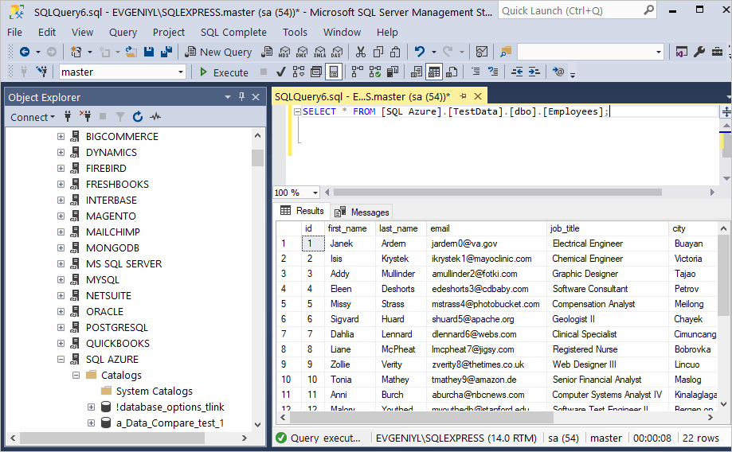Image resolution: width=732 pixels, height=452 pixels.
Task: Click the Activity Monitor icon
Action: tap(481, 52)
